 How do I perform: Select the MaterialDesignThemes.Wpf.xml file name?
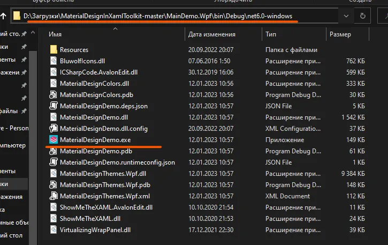tap(105, 196)
